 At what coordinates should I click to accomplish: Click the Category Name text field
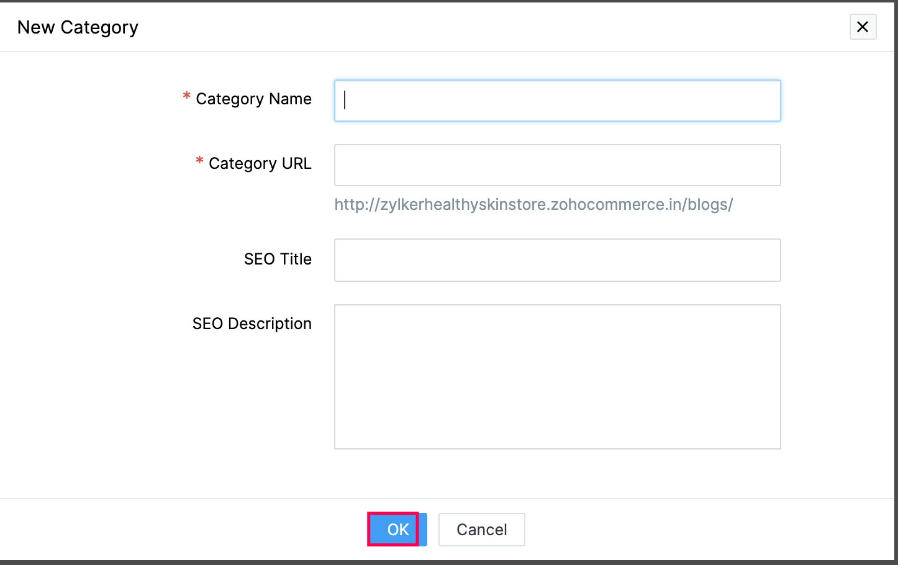pyautogui.click(x=557, y=101)
